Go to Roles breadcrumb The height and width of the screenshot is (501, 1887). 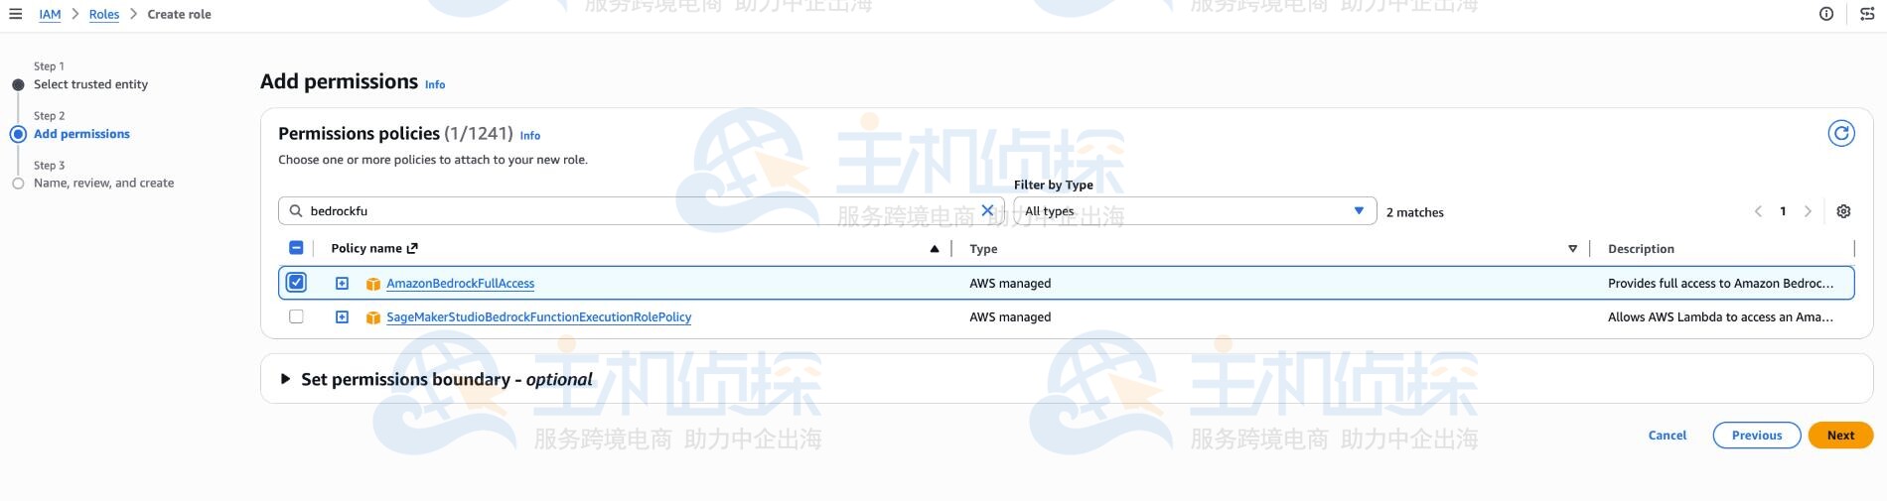coord(104,14)
